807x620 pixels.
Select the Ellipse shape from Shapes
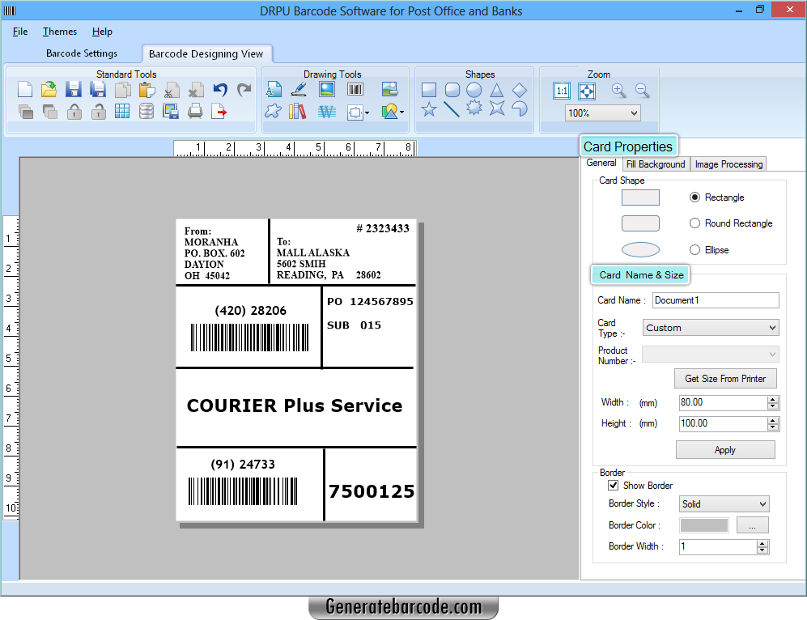(474, 89)
